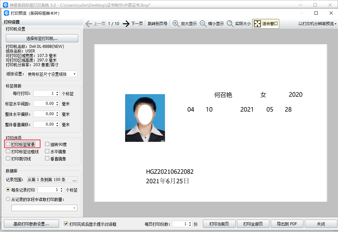Click the 标签水平间距 value field
Image resolution: width=338 pixels, height=232 pixels.
coord(44,104)
